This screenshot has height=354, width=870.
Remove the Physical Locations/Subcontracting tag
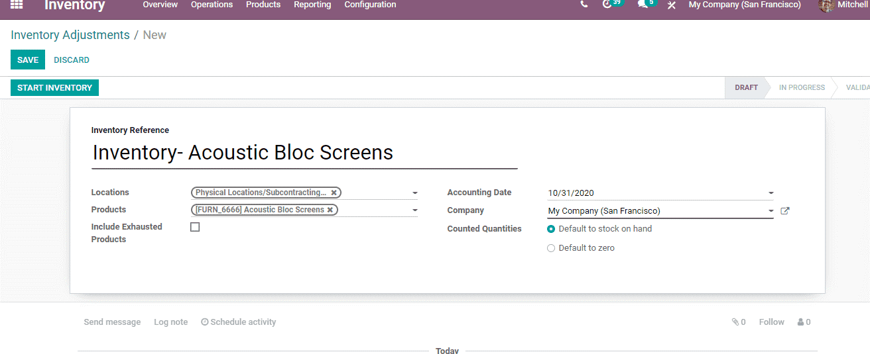(x=334, y=193)
